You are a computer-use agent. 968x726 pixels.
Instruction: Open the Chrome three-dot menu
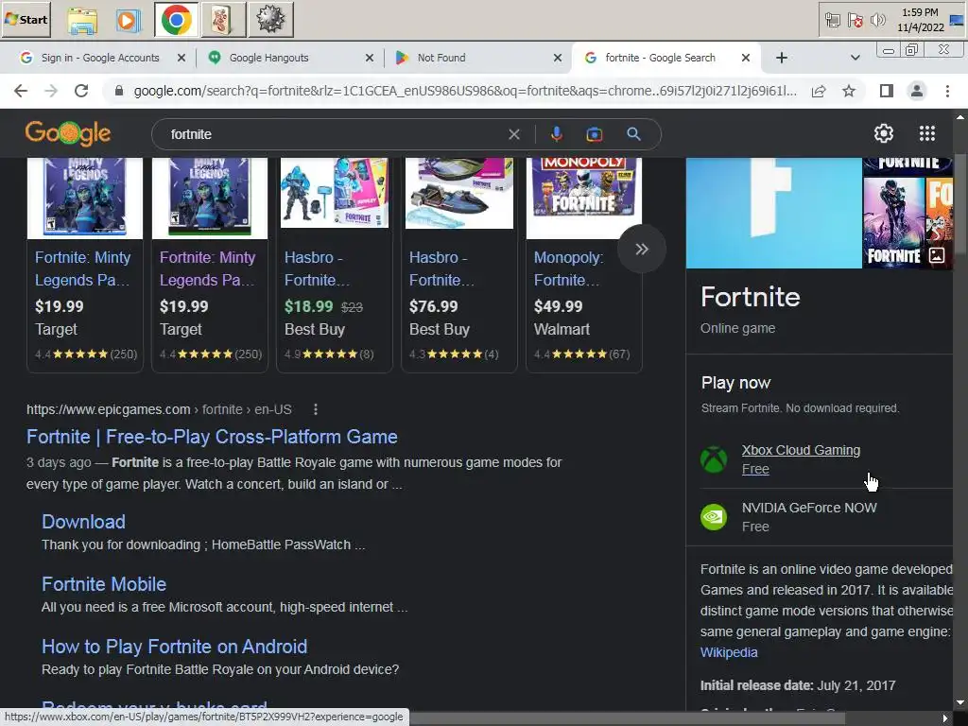(x=947, y=92)
